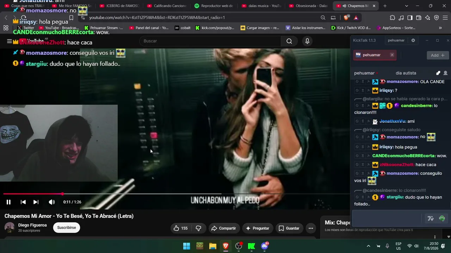451x253 pixels.
Task: Click Diego Figueroa's channel avatar
Action: (x=10, y=227)
